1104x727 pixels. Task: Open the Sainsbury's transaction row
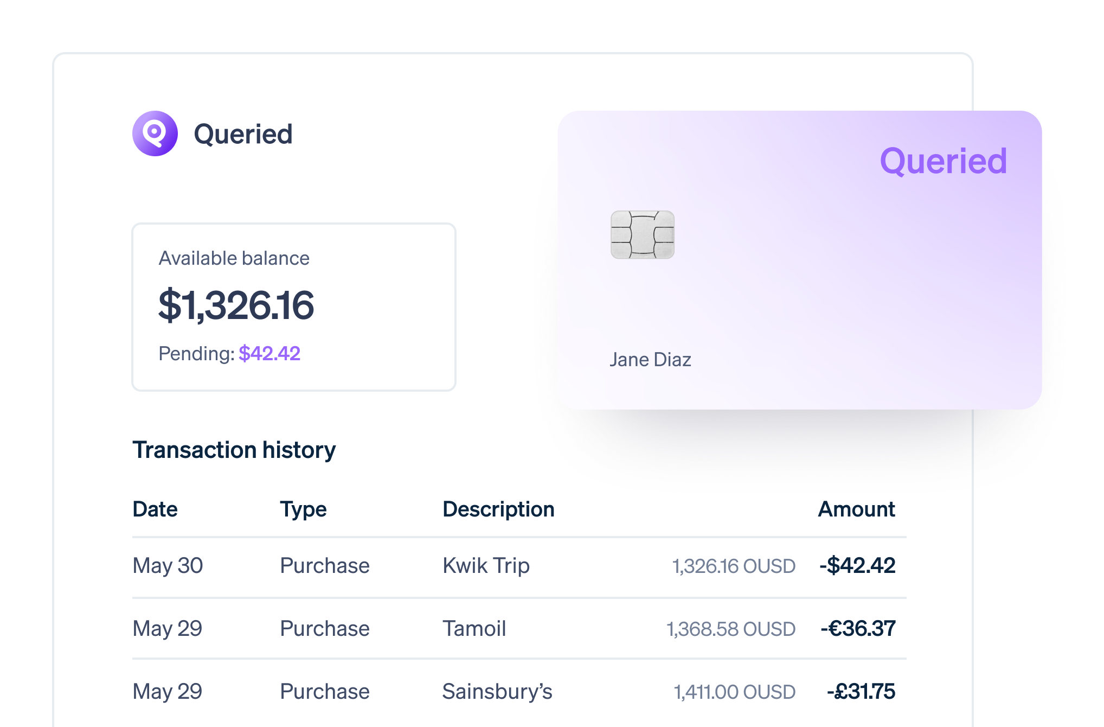coord(519,692)
